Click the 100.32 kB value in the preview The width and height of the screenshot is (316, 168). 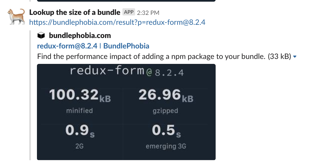80,96
